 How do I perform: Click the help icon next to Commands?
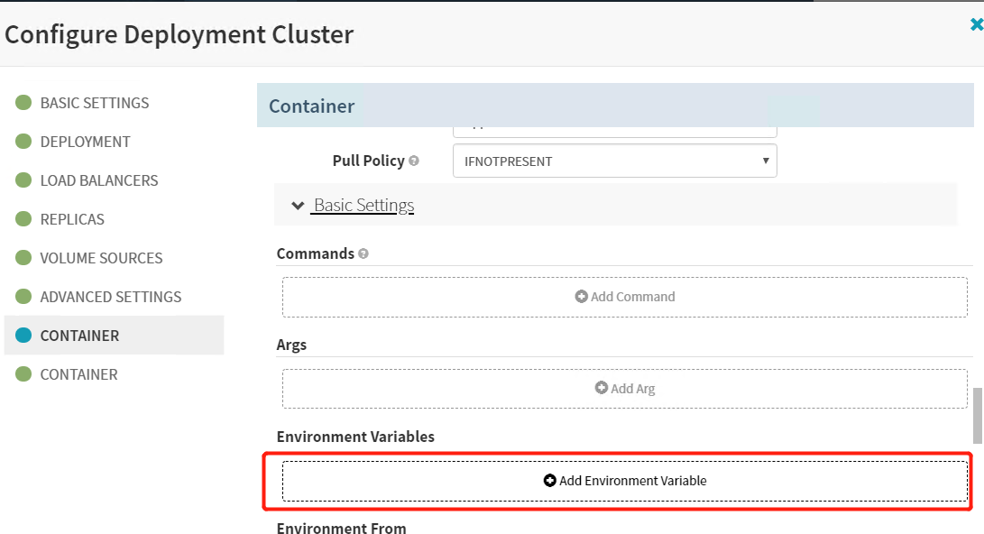point(363,254)
